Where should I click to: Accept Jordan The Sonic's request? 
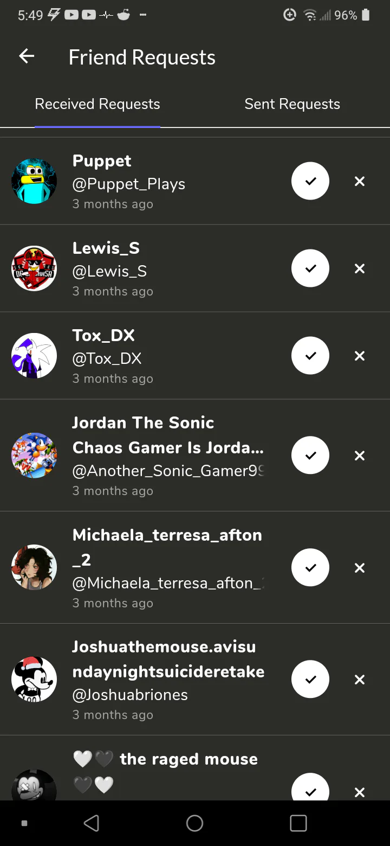point(310,456)
